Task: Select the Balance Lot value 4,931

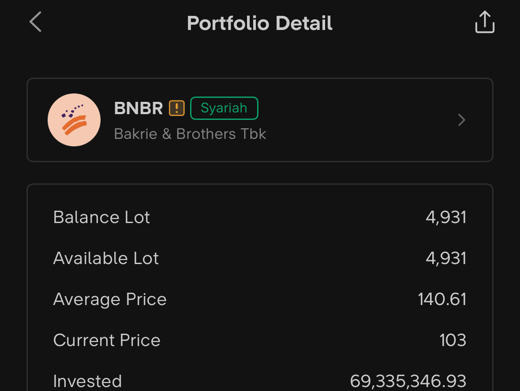Action: [446, 217]
